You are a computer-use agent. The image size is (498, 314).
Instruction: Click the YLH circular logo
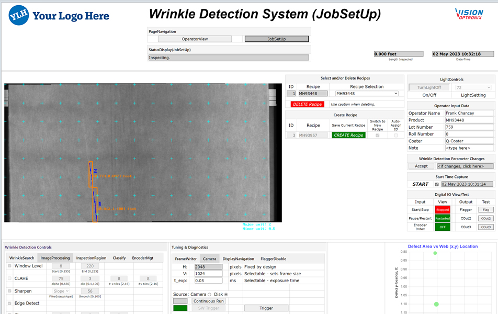(x=19, y=15)
